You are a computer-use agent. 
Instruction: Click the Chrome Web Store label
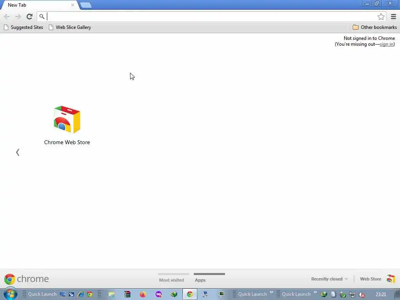pos(67,142)
